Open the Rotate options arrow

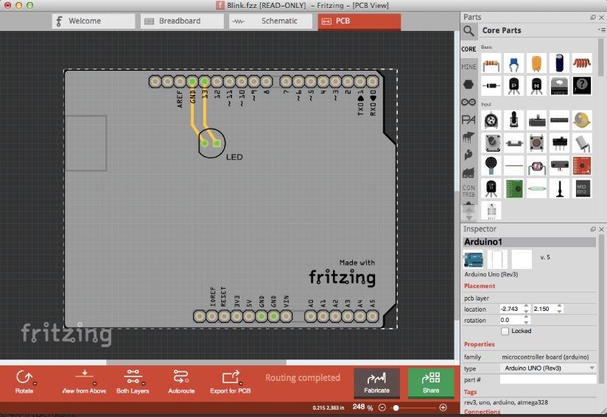point(35,383)
